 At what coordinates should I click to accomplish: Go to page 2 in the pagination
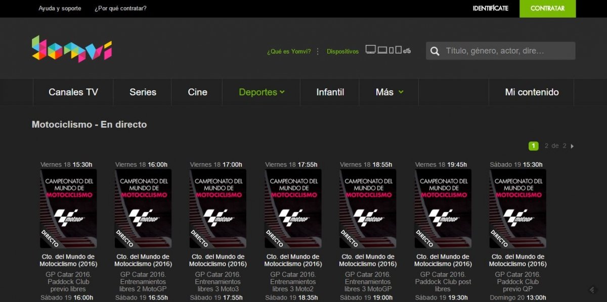pos(546,146)
